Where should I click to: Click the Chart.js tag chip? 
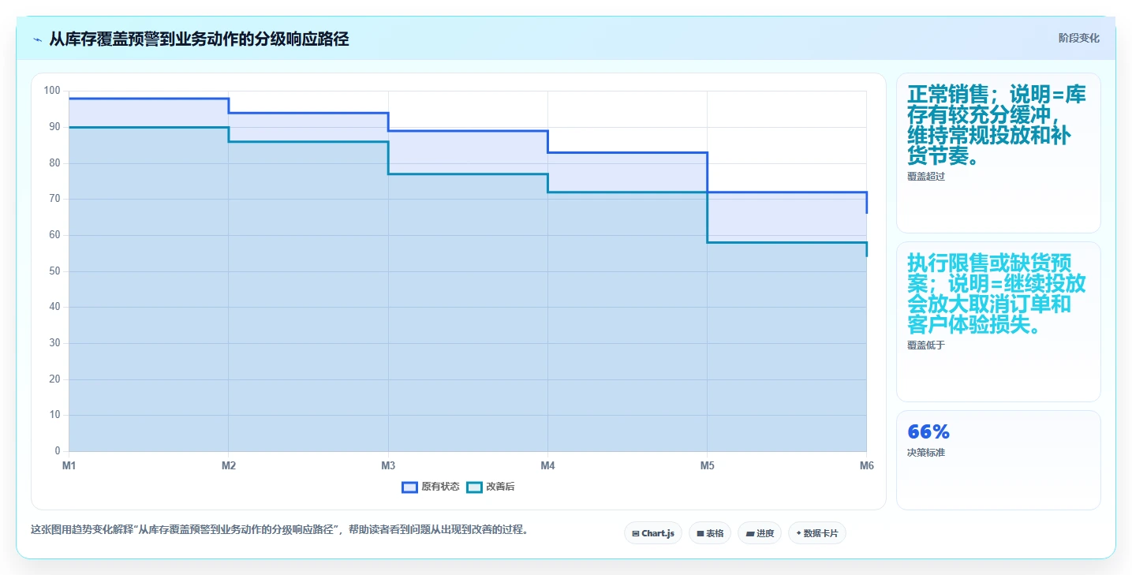[x=653, y=533]
